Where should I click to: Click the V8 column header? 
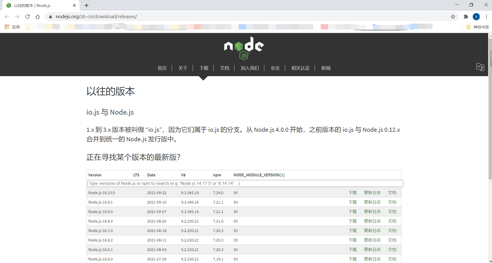(183, 175)
